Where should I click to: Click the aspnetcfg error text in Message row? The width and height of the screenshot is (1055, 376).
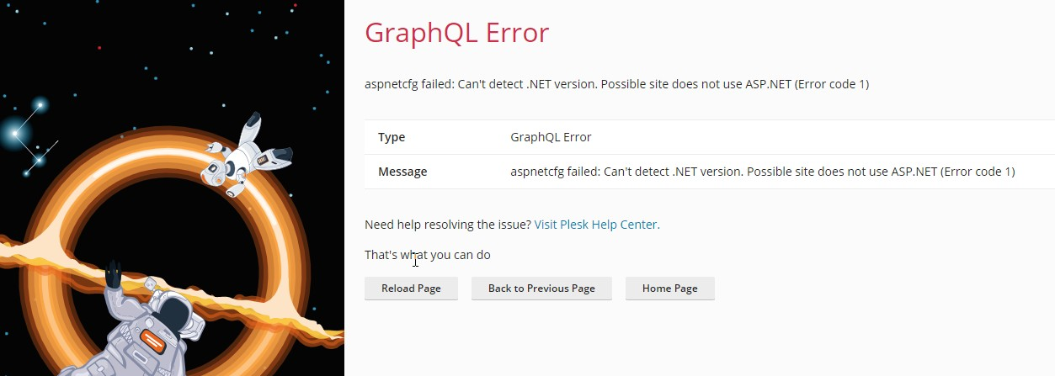pyautogui.click(x=762, y=172)
